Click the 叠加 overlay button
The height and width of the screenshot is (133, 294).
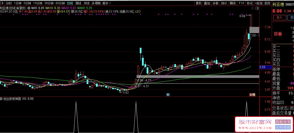[x=207, y=3]
